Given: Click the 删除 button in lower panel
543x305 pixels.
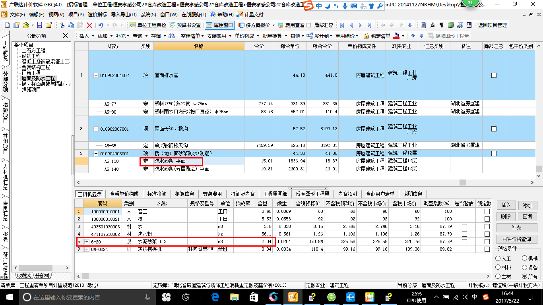Looking at the screenshot, I should pos(506,216).
